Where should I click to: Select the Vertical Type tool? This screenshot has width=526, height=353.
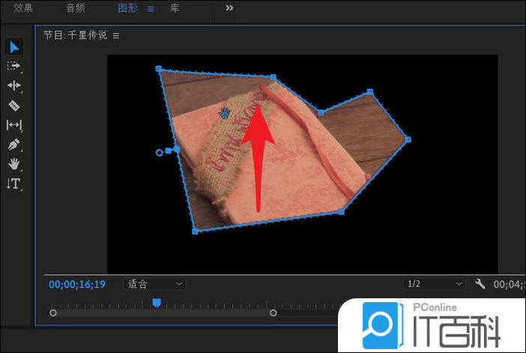pyautogui.click(x=13, y=184)
